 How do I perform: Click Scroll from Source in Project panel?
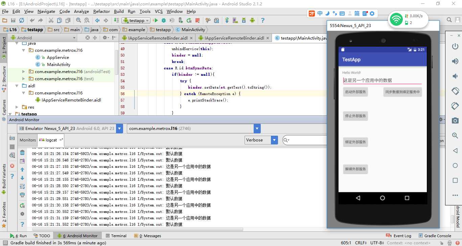(88, 38)
